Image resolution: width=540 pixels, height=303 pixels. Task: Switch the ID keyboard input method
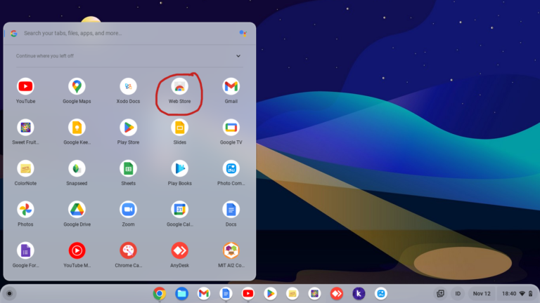coord(458,293)
